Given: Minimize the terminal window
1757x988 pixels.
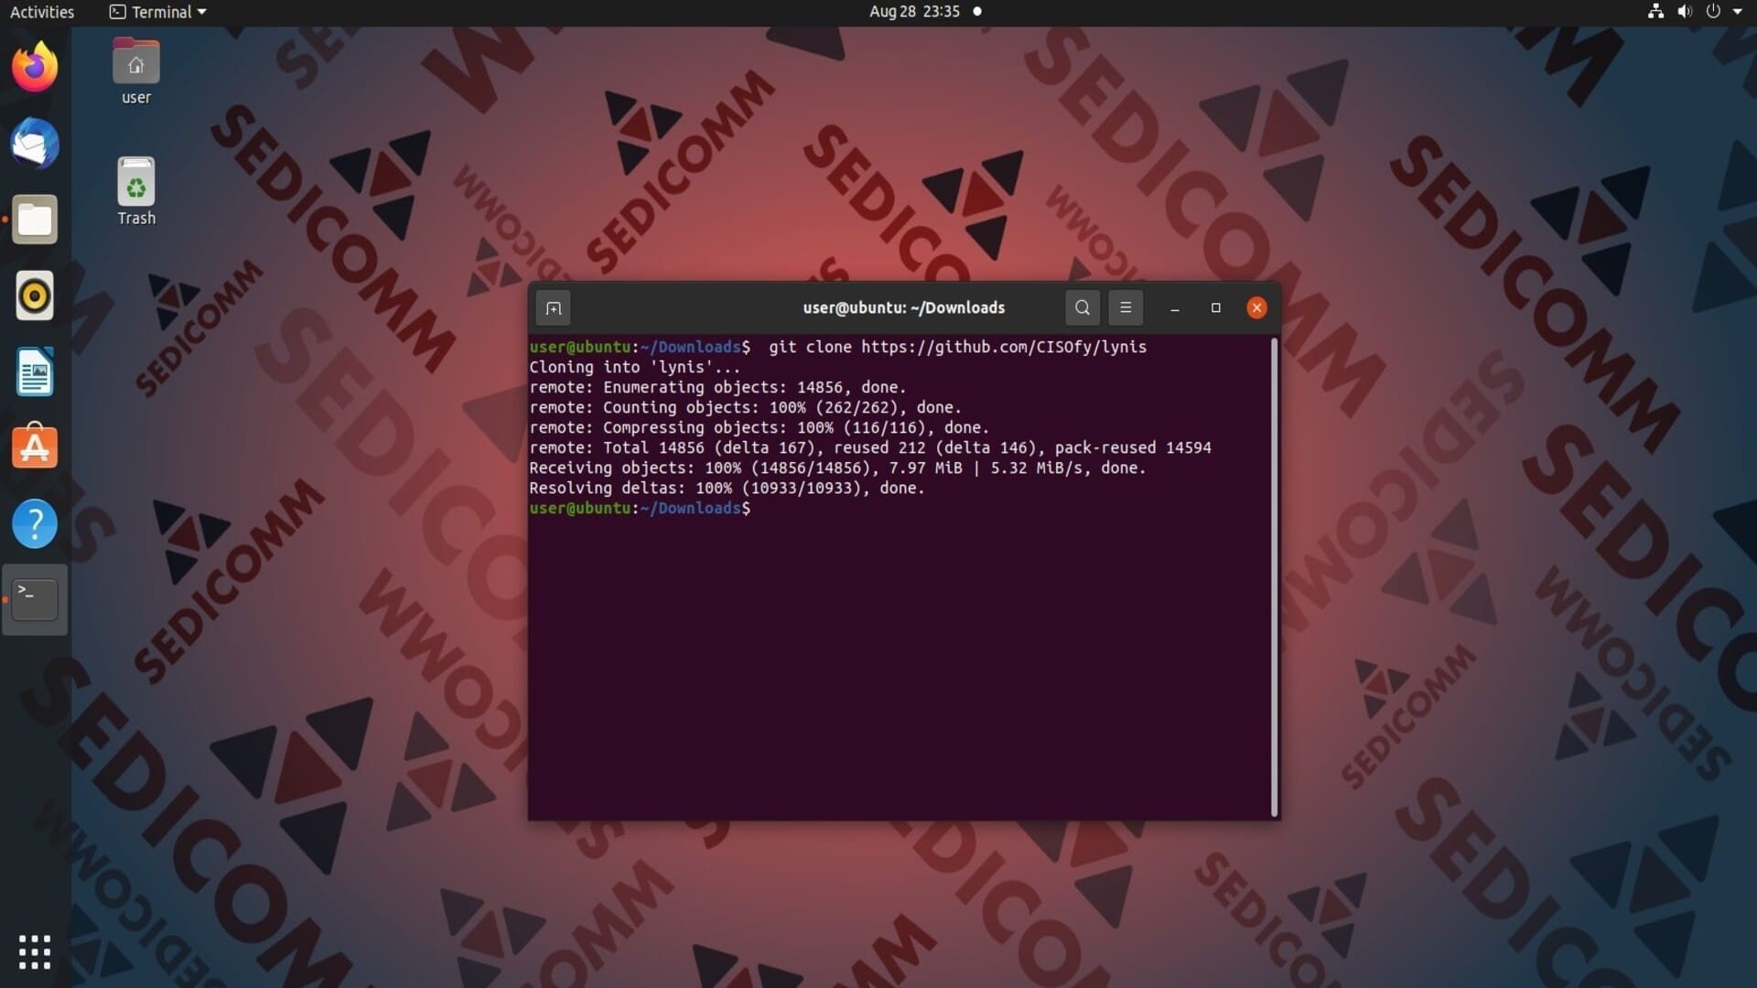Looking at the screenshot, I should click(x=1175, y=308).
